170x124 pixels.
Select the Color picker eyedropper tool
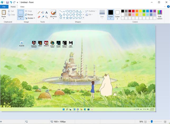[42, 17]
